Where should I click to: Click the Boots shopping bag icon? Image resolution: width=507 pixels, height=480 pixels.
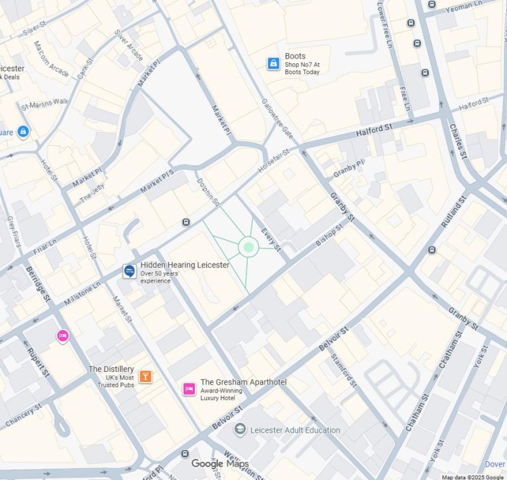[x=274, y=63]
